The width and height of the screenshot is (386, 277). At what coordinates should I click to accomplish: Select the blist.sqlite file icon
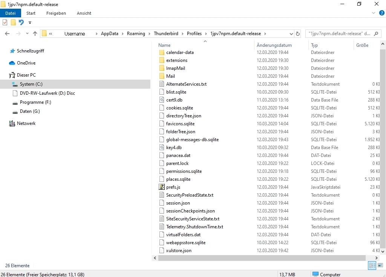pyautogui.click(x=162, y=92)
